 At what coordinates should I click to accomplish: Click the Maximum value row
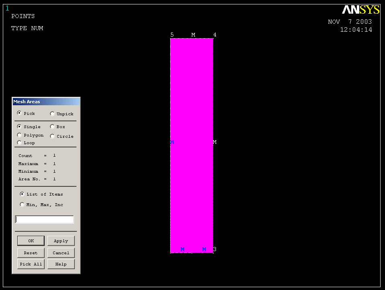[37, 163]
